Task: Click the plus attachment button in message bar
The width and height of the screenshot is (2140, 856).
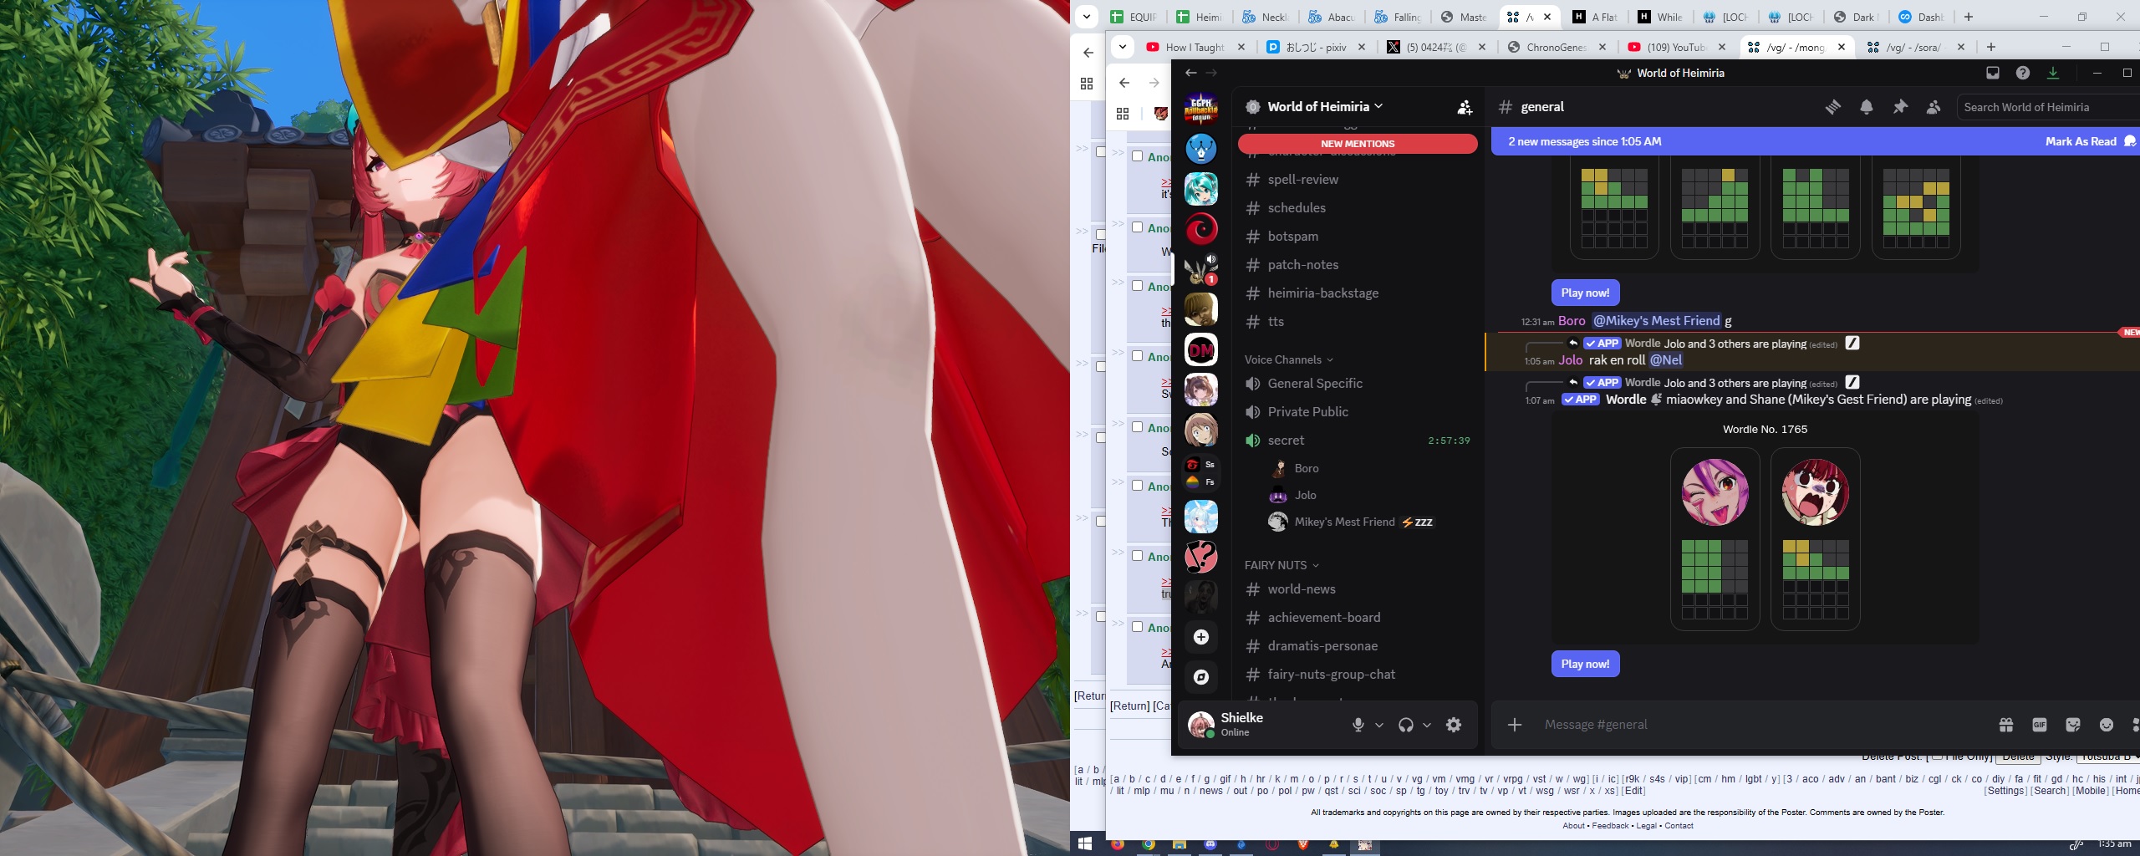Action: click(x=1515, y=725)
